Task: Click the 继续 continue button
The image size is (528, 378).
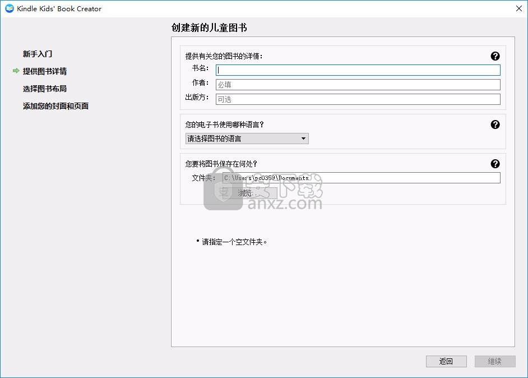Action: pos(495,361)
